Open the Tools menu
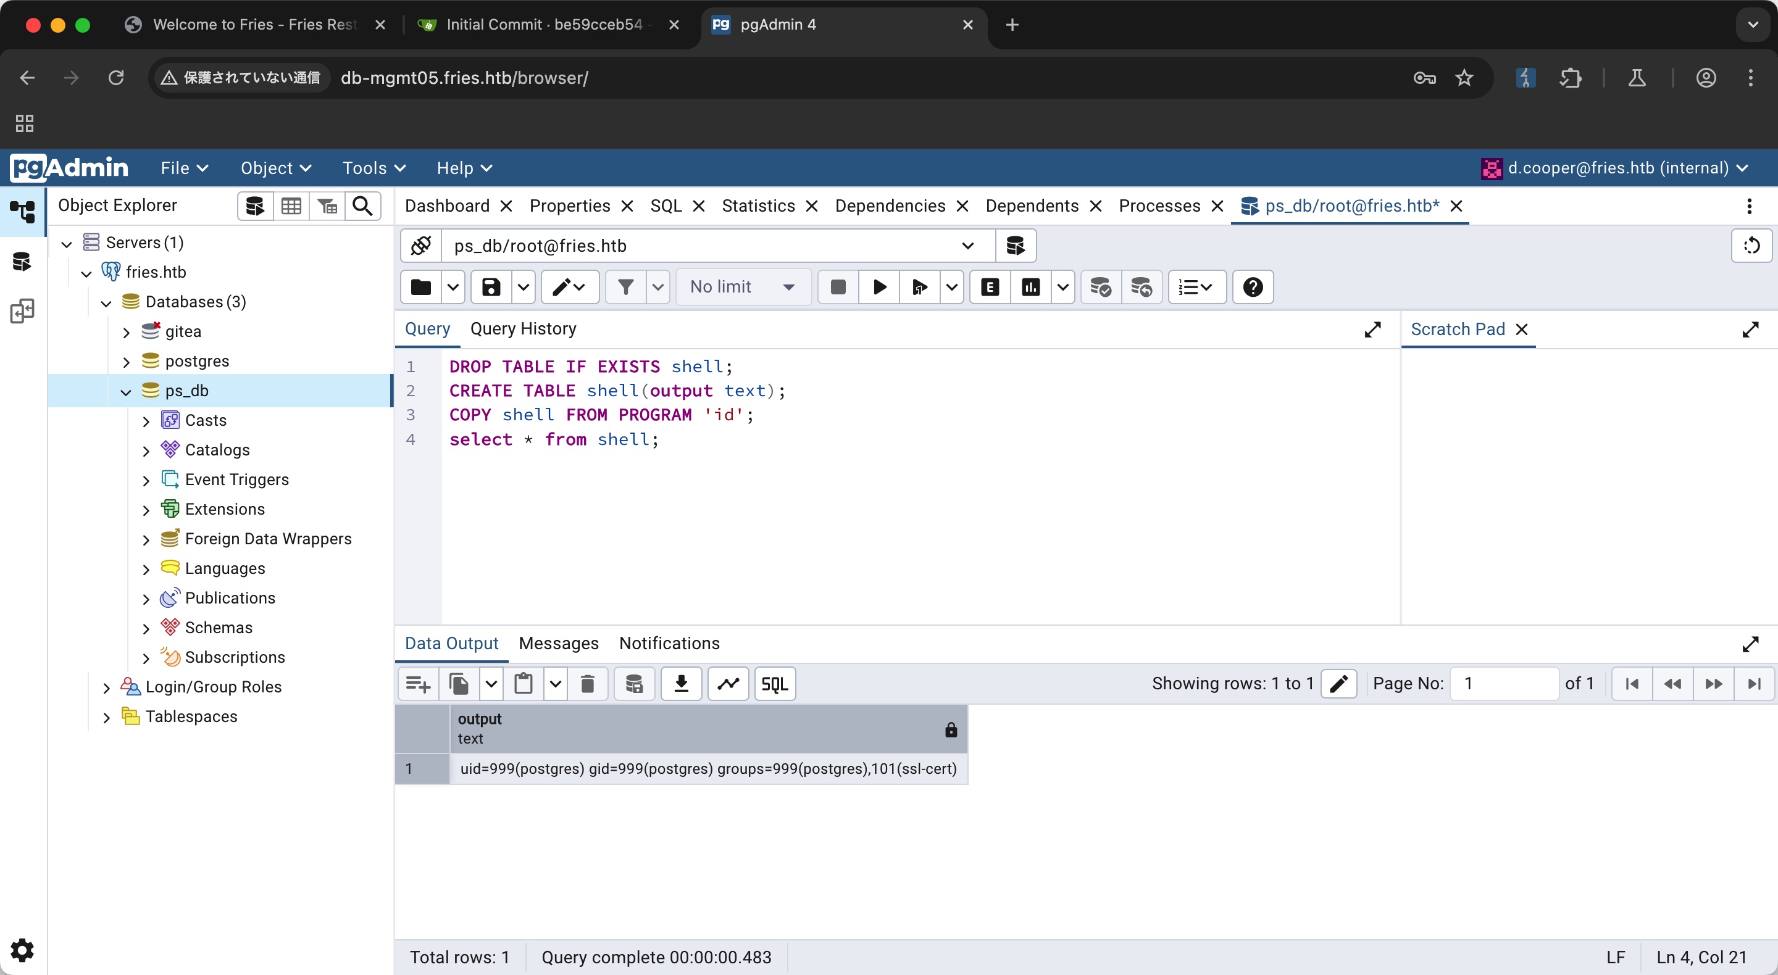 (x=374, y=168)
